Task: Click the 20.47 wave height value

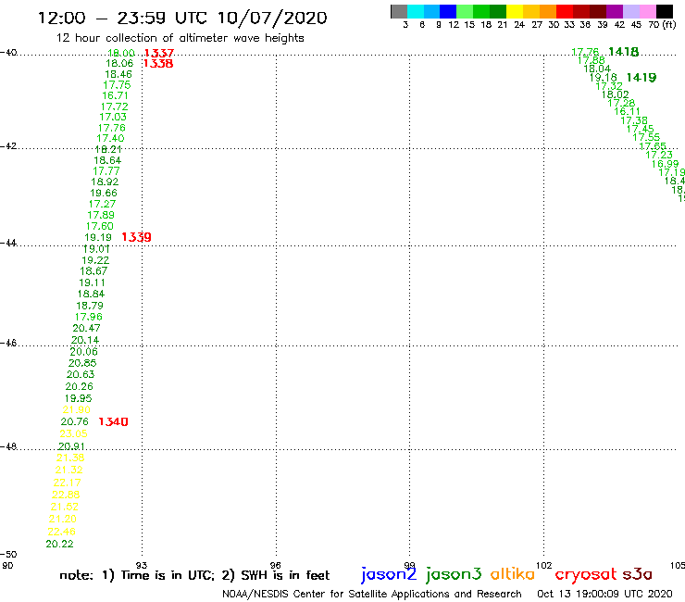Action: point(86,329)
